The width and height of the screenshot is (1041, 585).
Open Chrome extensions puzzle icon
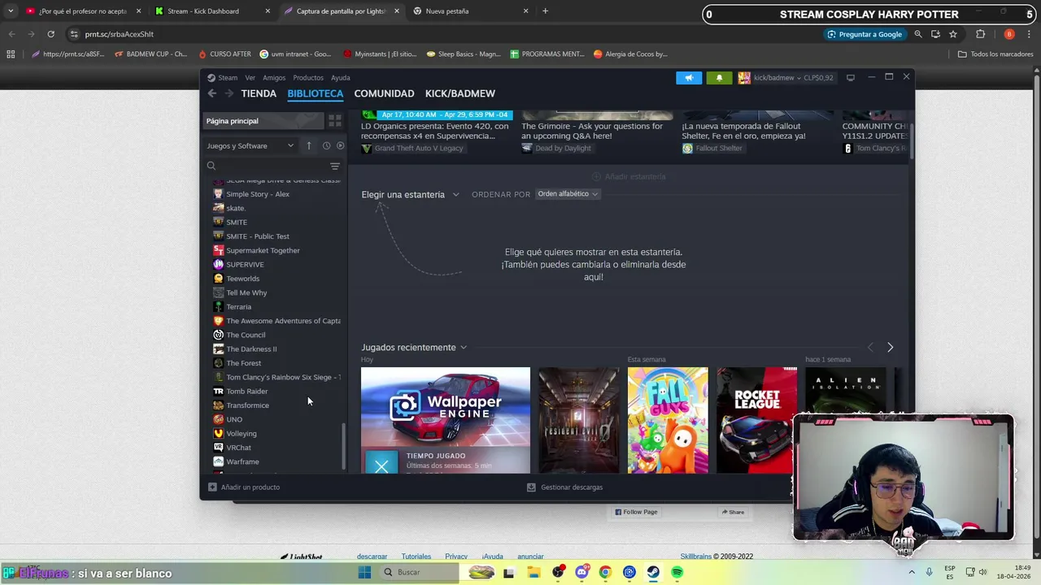[x=980, y=34]
